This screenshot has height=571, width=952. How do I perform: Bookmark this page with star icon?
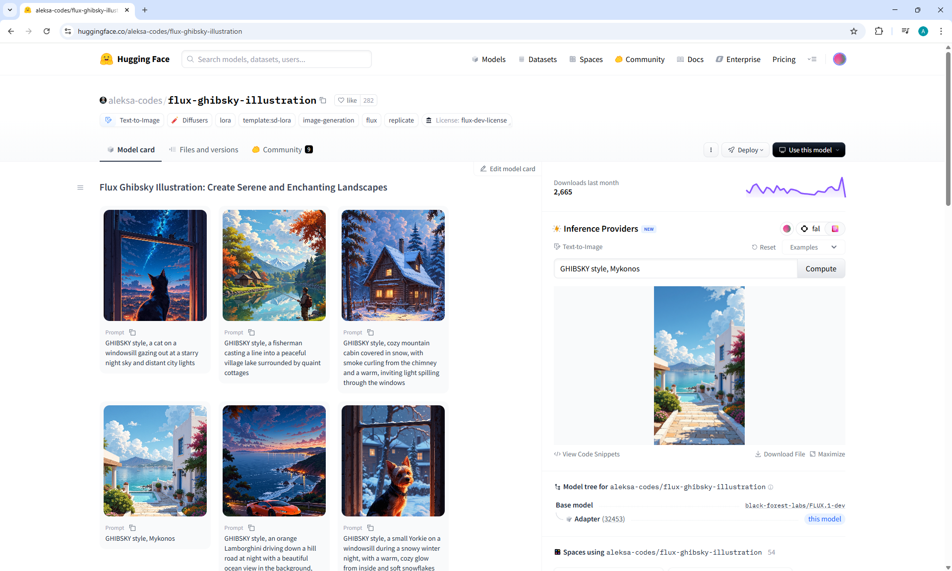tap(853, 31)
